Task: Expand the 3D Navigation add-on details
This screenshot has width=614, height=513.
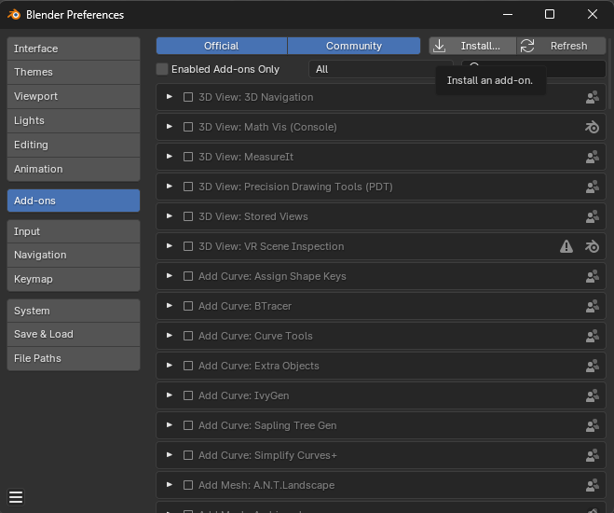Action: 170,97
